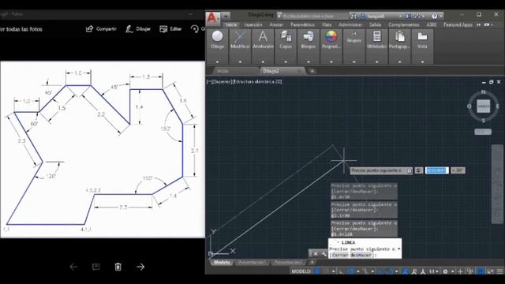
Task: Toggle annotation visibility blue icon in status bar
Action: [405, 271]
